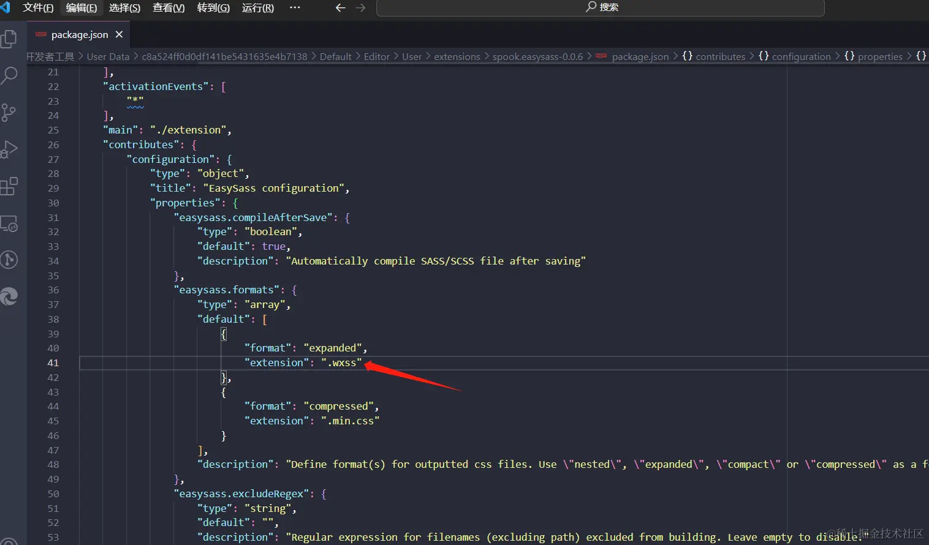Click the package.json breadcrumb
The width and height of the screenshot is (929, 545).
(x=640, y=56)
